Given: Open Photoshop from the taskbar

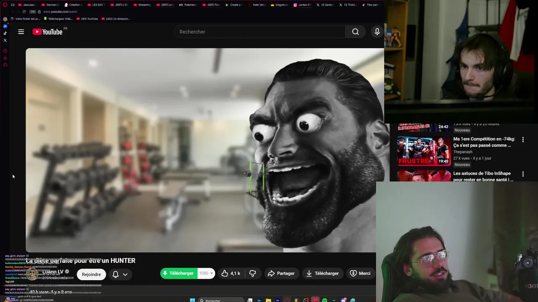Looking at the screenshot, I should [x=259, y=300].
